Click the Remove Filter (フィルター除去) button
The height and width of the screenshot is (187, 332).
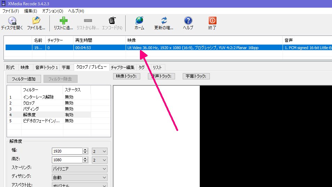pos(60,79)
